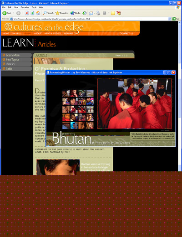Click the large red-robed monks photo
The height and width of the screenshot is (237, 182).
click(x=134, y=103)
